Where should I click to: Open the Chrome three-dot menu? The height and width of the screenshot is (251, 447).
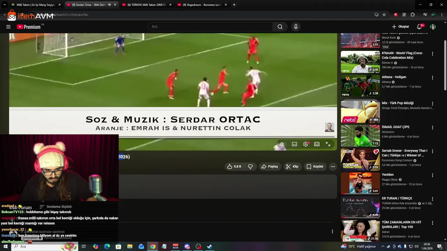click(x=442, y=15)
